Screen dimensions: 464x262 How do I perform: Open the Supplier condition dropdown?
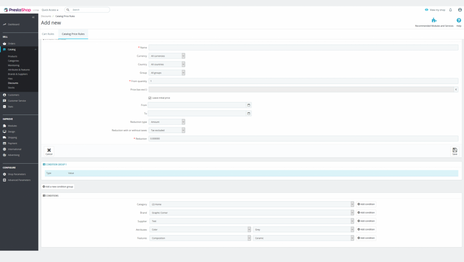tap(251, 221)
